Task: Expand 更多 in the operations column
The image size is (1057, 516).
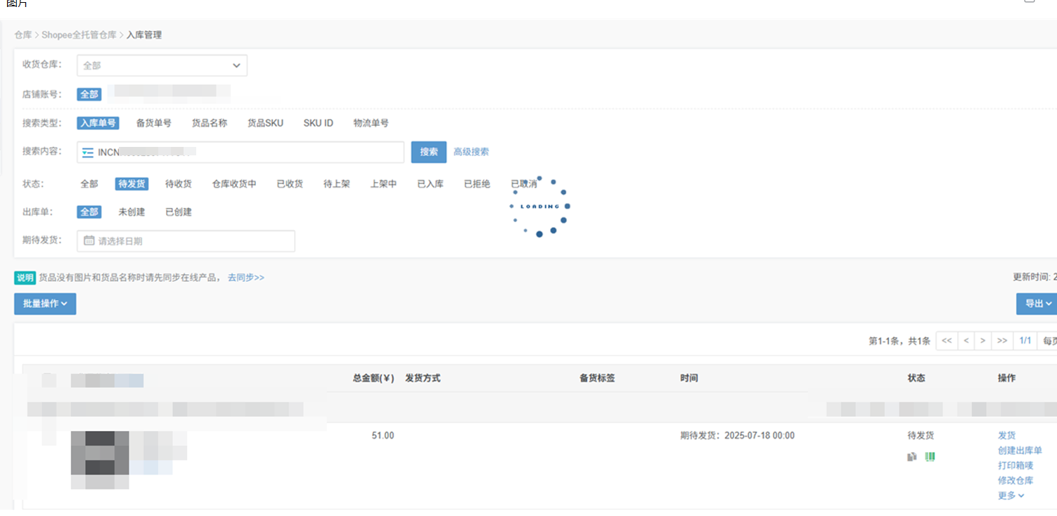Action: (x=1011, y=496)
